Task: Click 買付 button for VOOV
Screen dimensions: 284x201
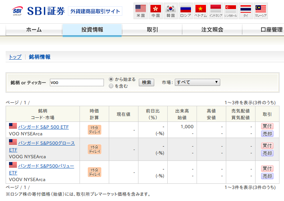Action: [267, 168]
